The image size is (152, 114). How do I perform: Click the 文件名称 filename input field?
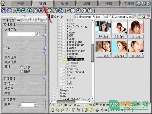tap(21, 34)
